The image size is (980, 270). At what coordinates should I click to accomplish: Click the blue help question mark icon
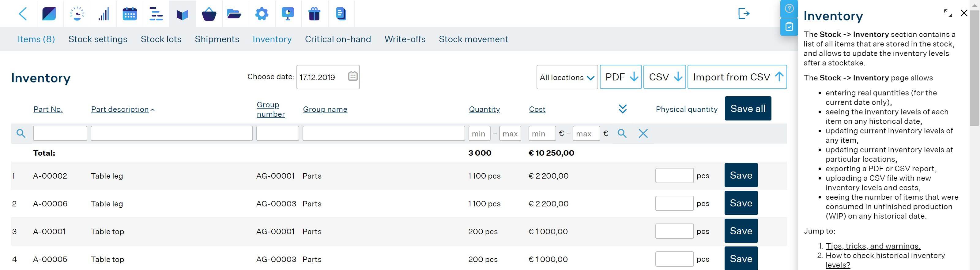point(789,8)
